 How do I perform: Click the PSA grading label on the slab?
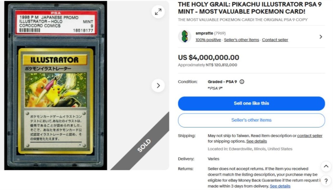[56, 23]
